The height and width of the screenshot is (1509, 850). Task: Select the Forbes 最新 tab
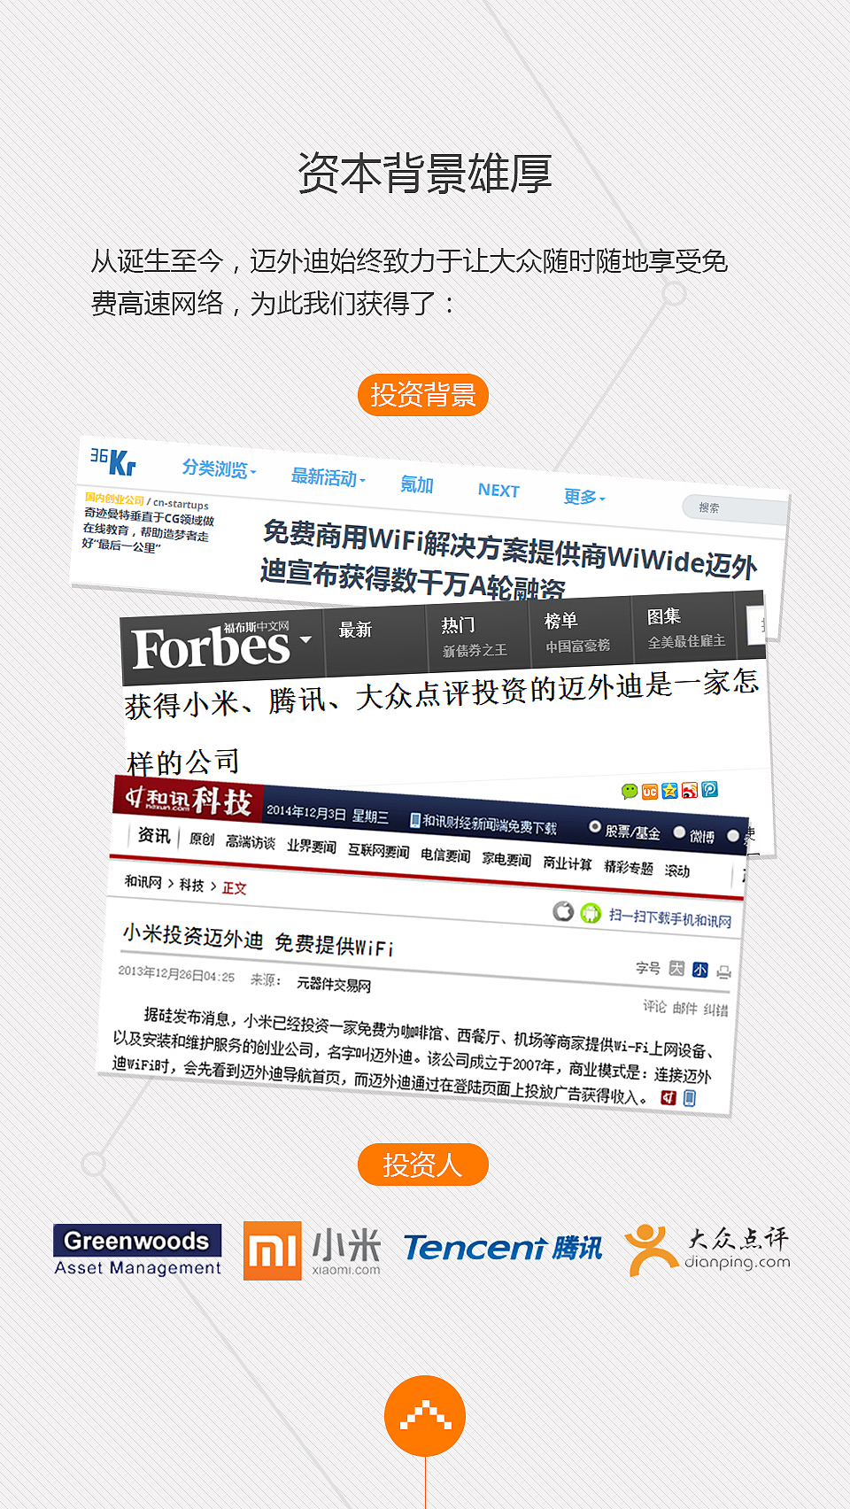355,630
